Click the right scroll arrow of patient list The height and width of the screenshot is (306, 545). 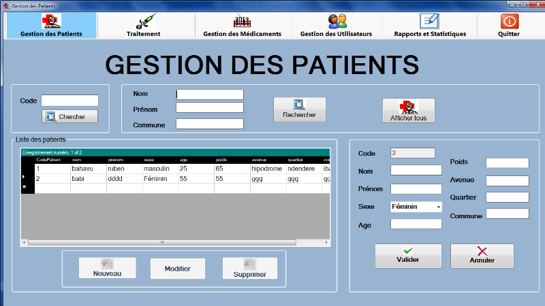[326, 243]
